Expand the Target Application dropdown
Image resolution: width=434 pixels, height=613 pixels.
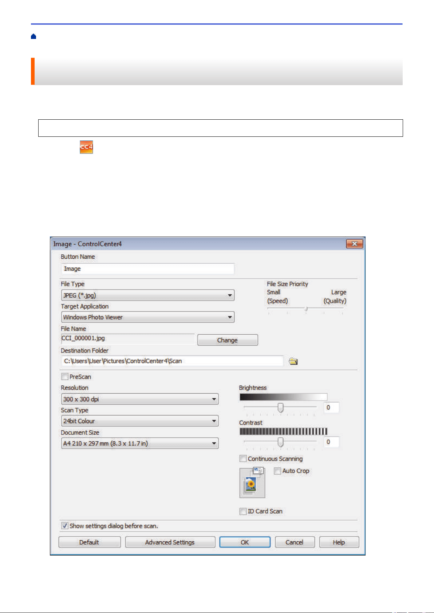pos(148,317)
